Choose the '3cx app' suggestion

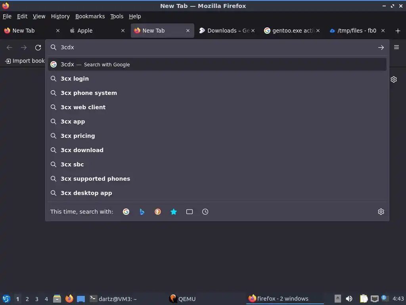[217, 122]
